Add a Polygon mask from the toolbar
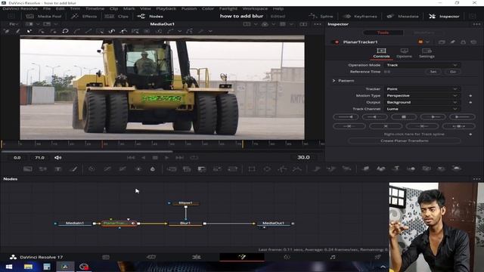The width and height of the screenshot is (484, 272). coord(282,168)
